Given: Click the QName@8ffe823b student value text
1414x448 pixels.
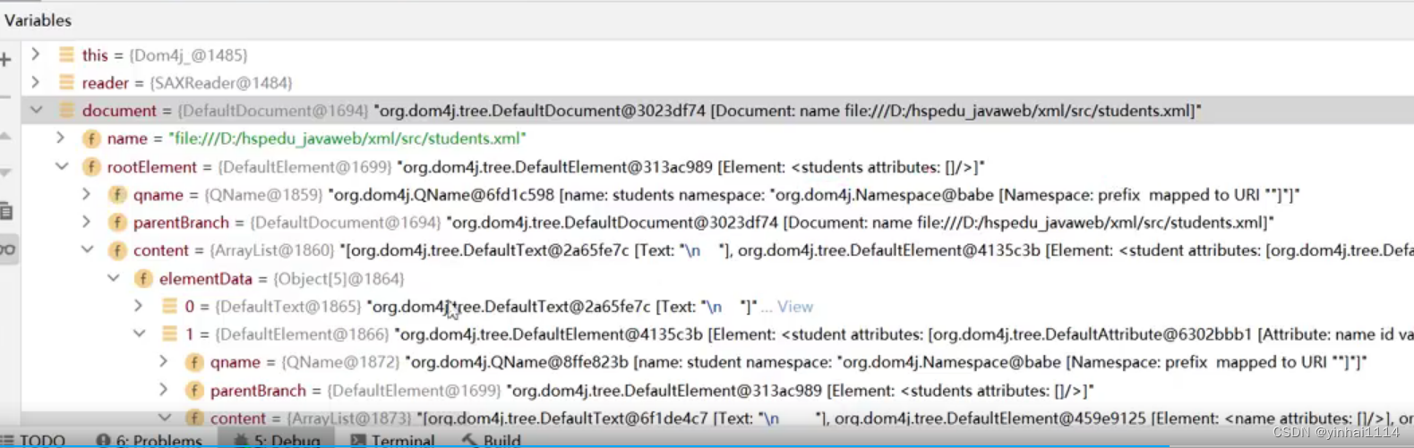Looking at the screenshot, I should [887, 362].
